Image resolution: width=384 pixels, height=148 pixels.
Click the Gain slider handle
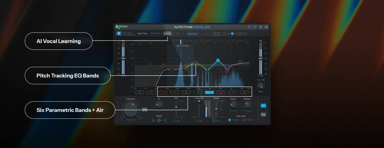[176, 107]
